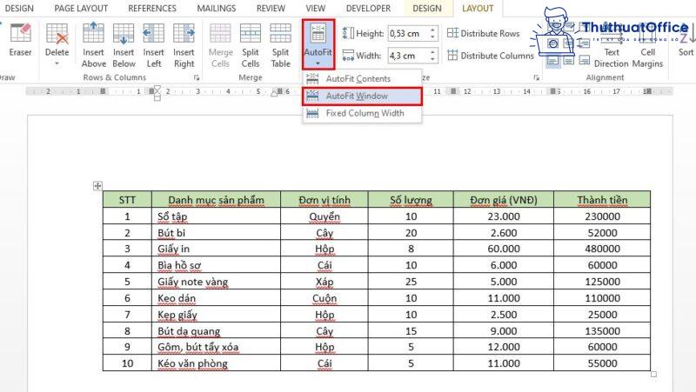
Task: Click the 23.000 price cell
Action: pyautogui.click(x=504, y=216)
